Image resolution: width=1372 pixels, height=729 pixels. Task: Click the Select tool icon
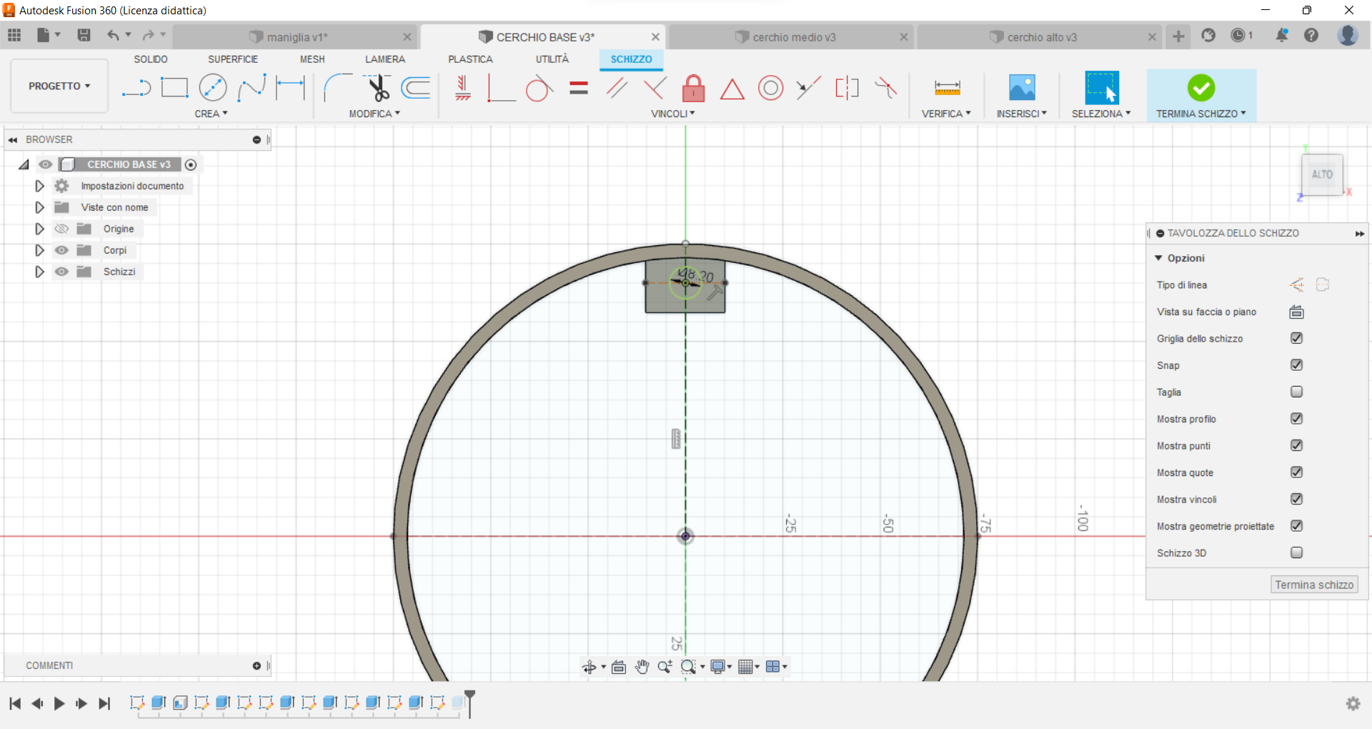click(x=1101, y=88)
